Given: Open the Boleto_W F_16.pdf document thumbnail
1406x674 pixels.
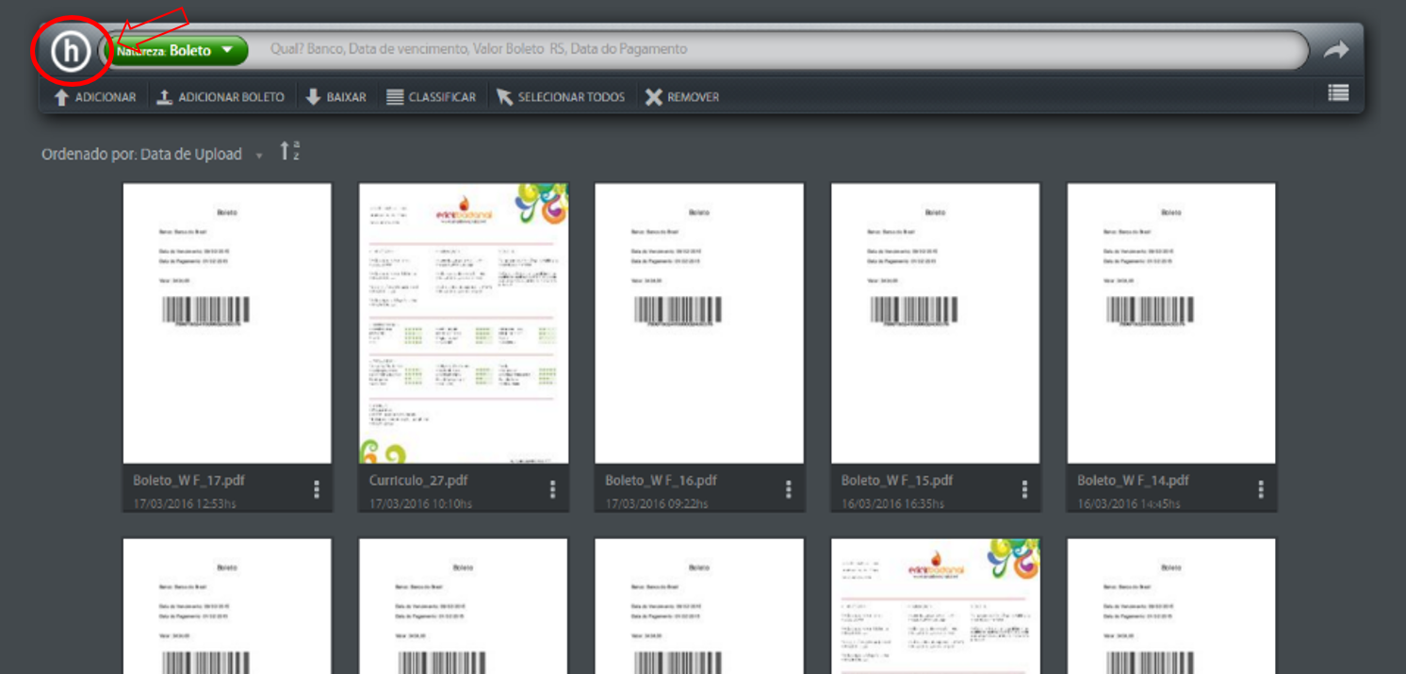Looking at the screenshot, I should (699, 323).
